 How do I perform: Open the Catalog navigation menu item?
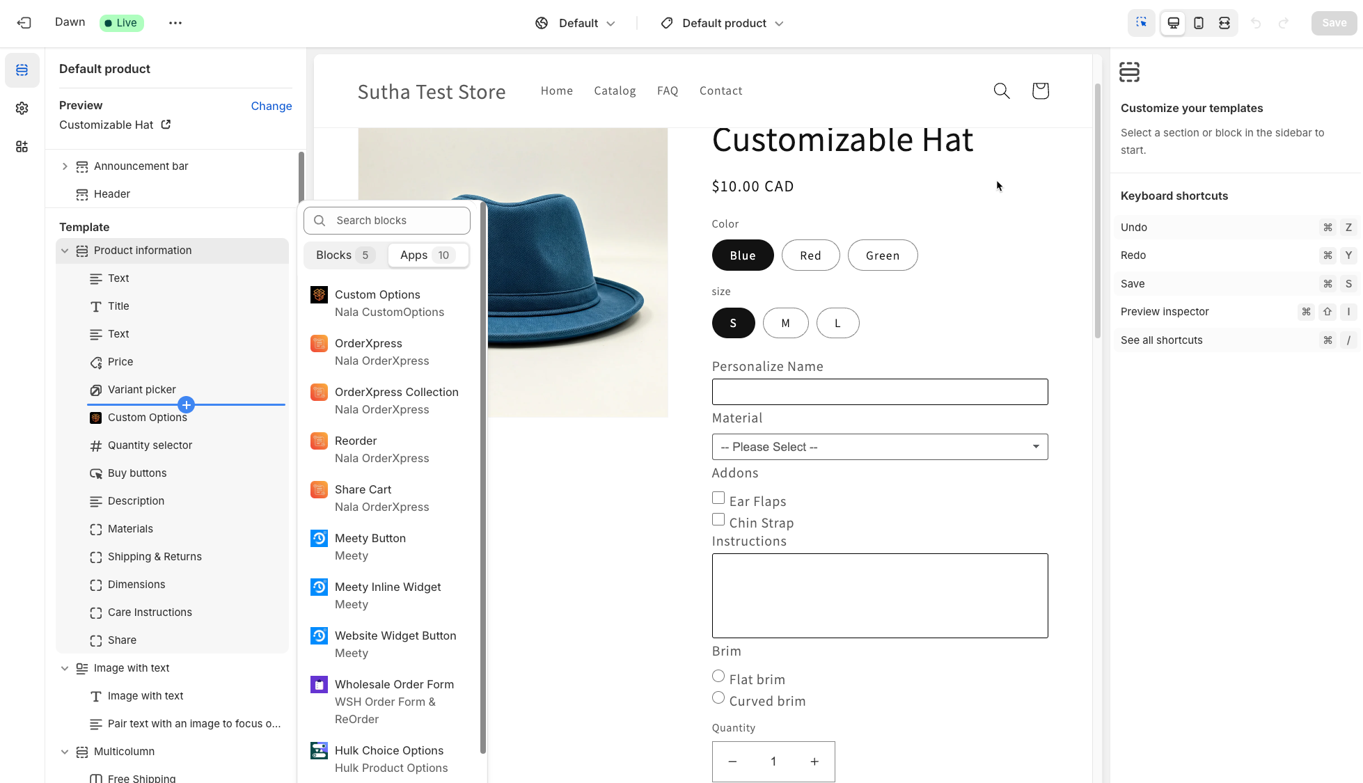[615, 91]
